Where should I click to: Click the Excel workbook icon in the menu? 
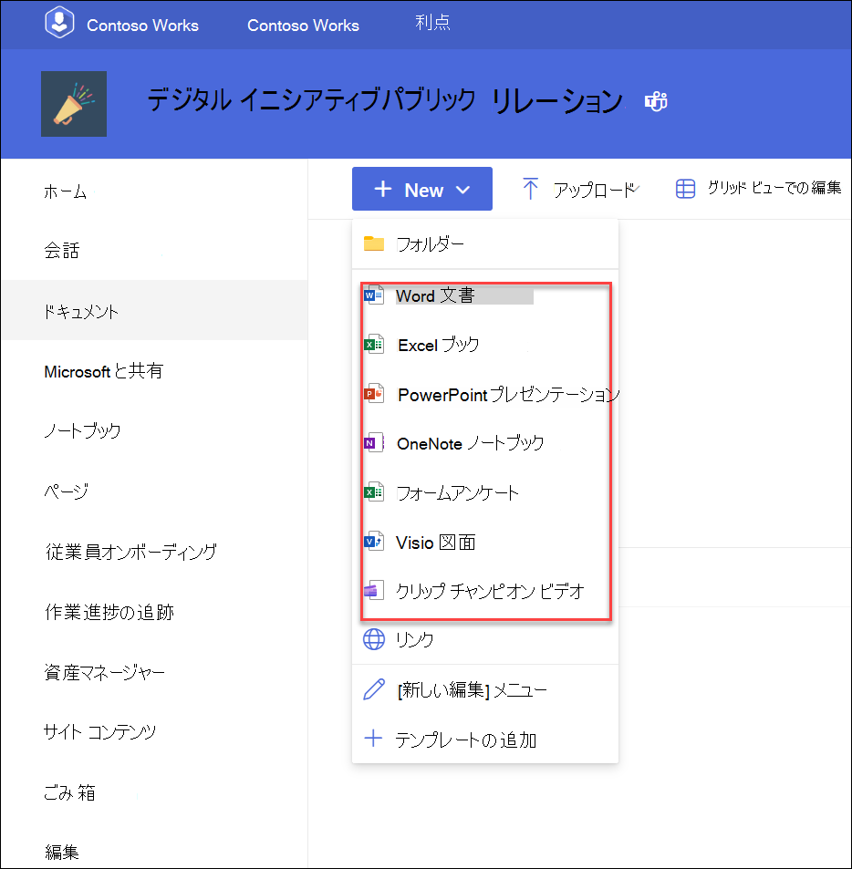coord(374,345)
